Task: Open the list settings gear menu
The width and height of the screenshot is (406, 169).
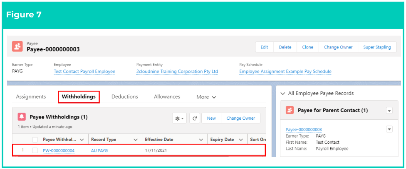Action: tap(179, 118)
